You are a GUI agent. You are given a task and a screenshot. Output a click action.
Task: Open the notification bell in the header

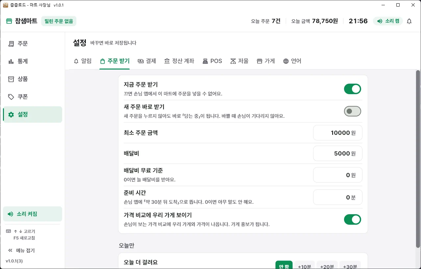coord(409,21)
